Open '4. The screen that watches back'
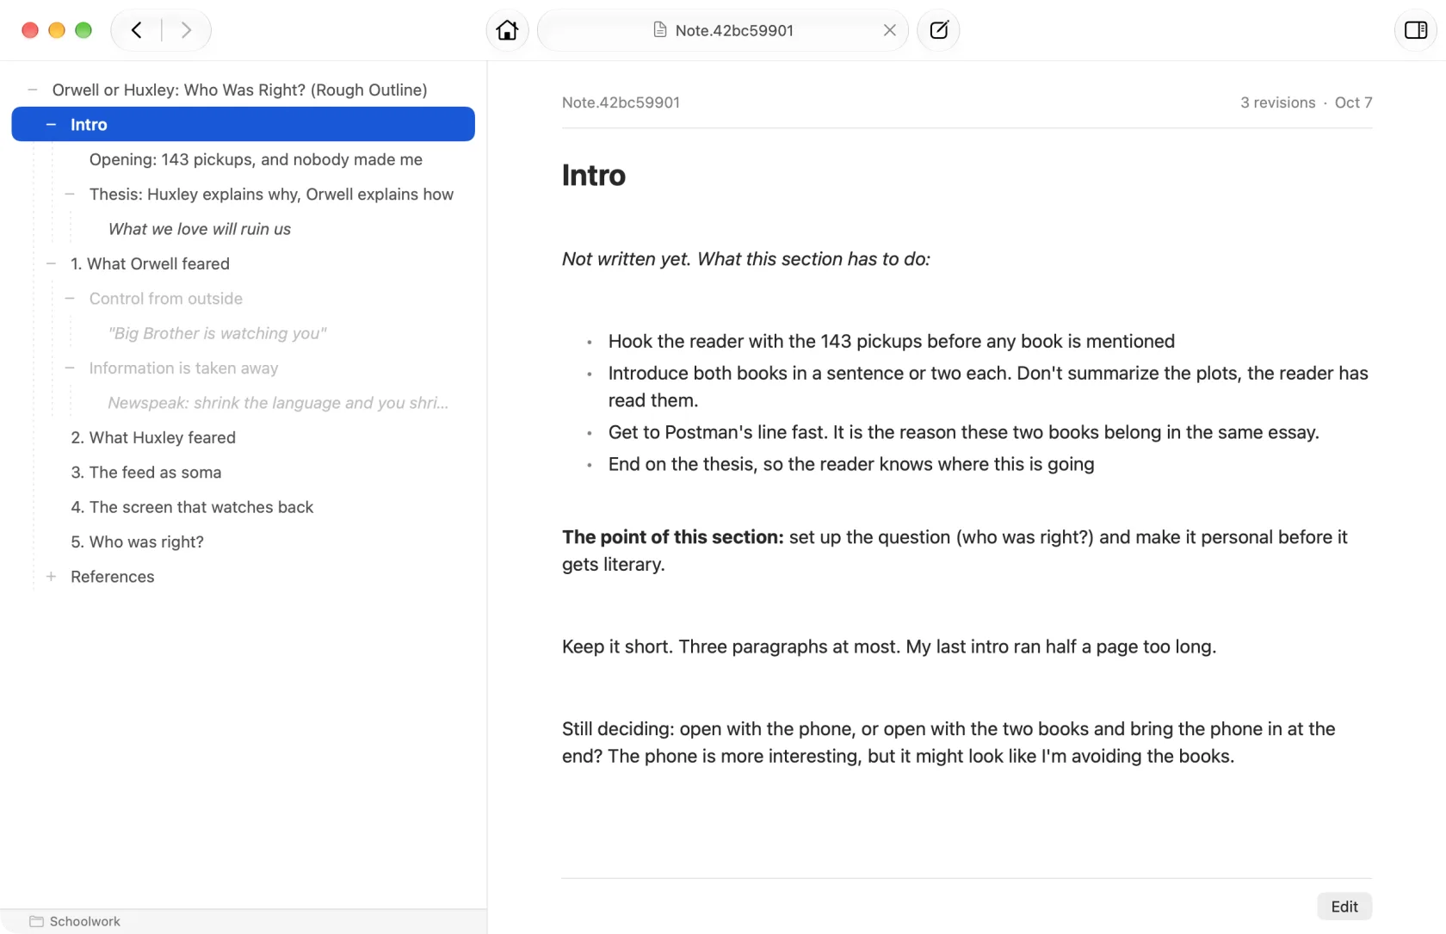This screenshot has width=1446, height=934. click(192, 507)
